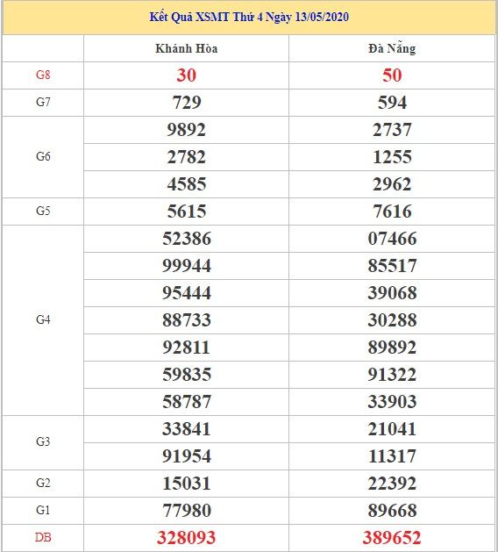Screen dimensions: 498x552
Task: Click the G2 number 22392
Action: click(392, 483)
